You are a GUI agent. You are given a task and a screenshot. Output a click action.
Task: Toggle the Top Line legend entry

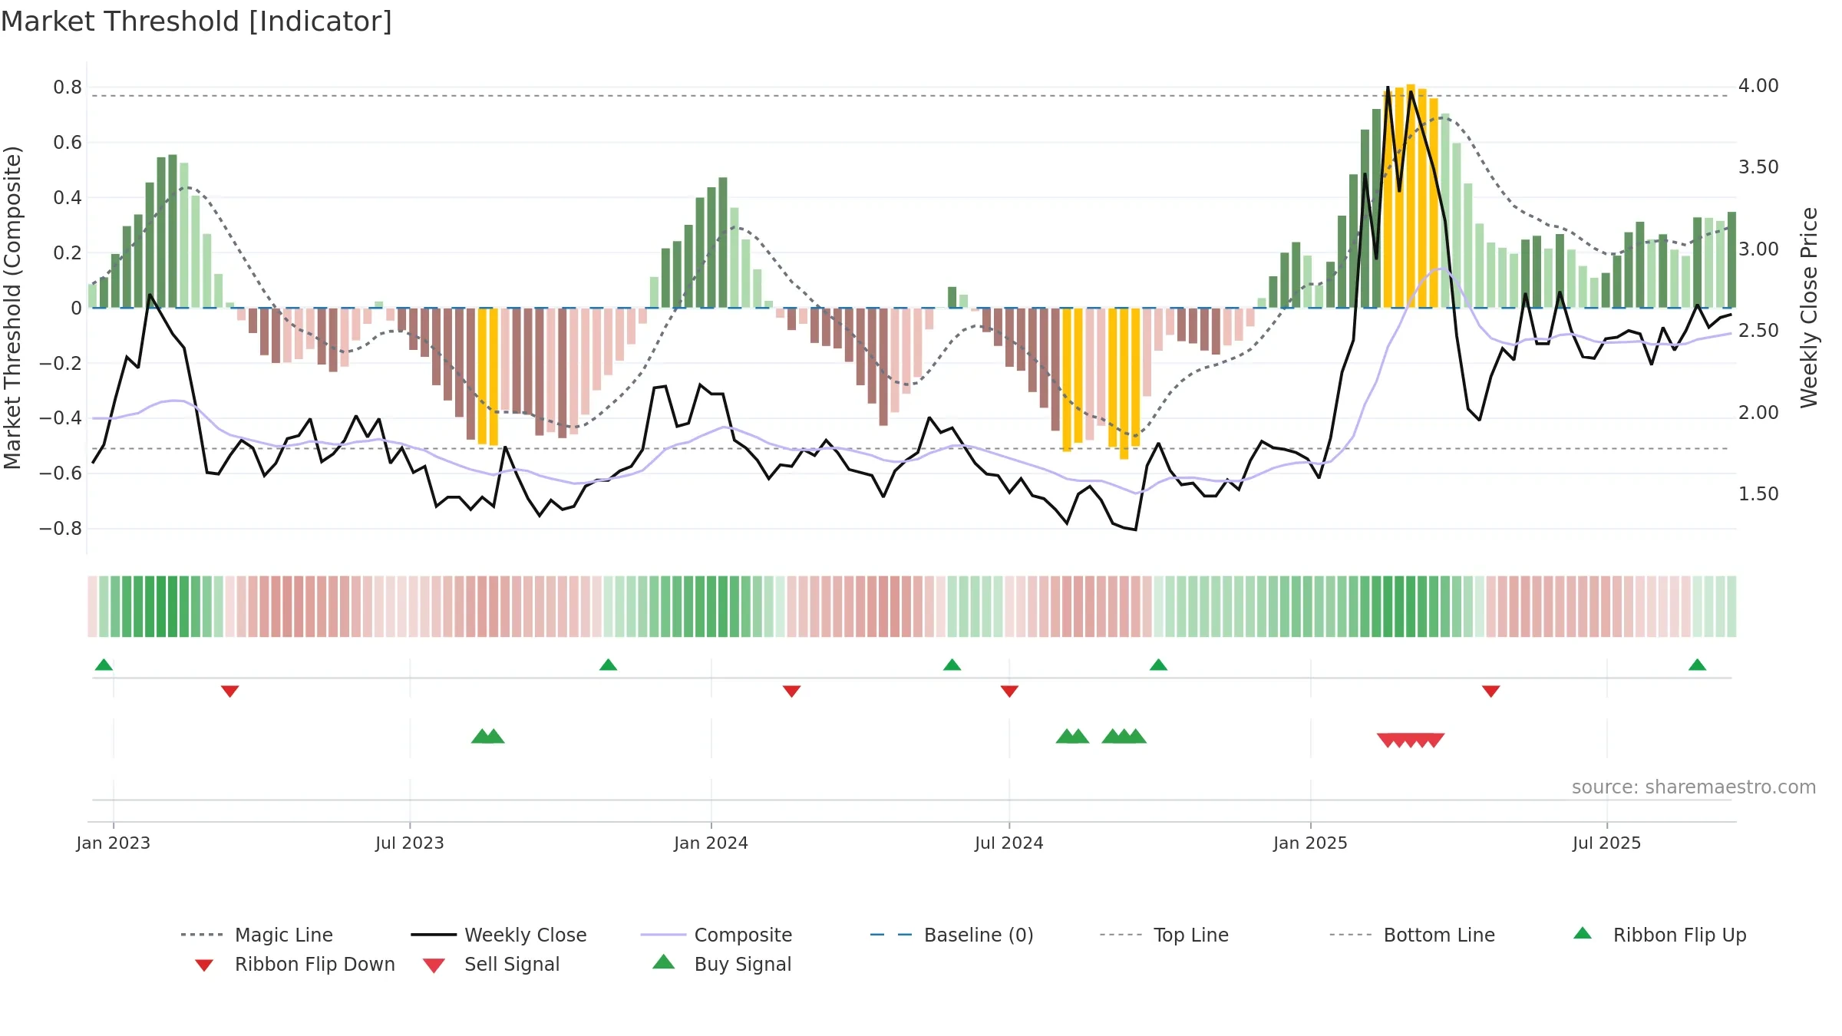pos(1164,935)
